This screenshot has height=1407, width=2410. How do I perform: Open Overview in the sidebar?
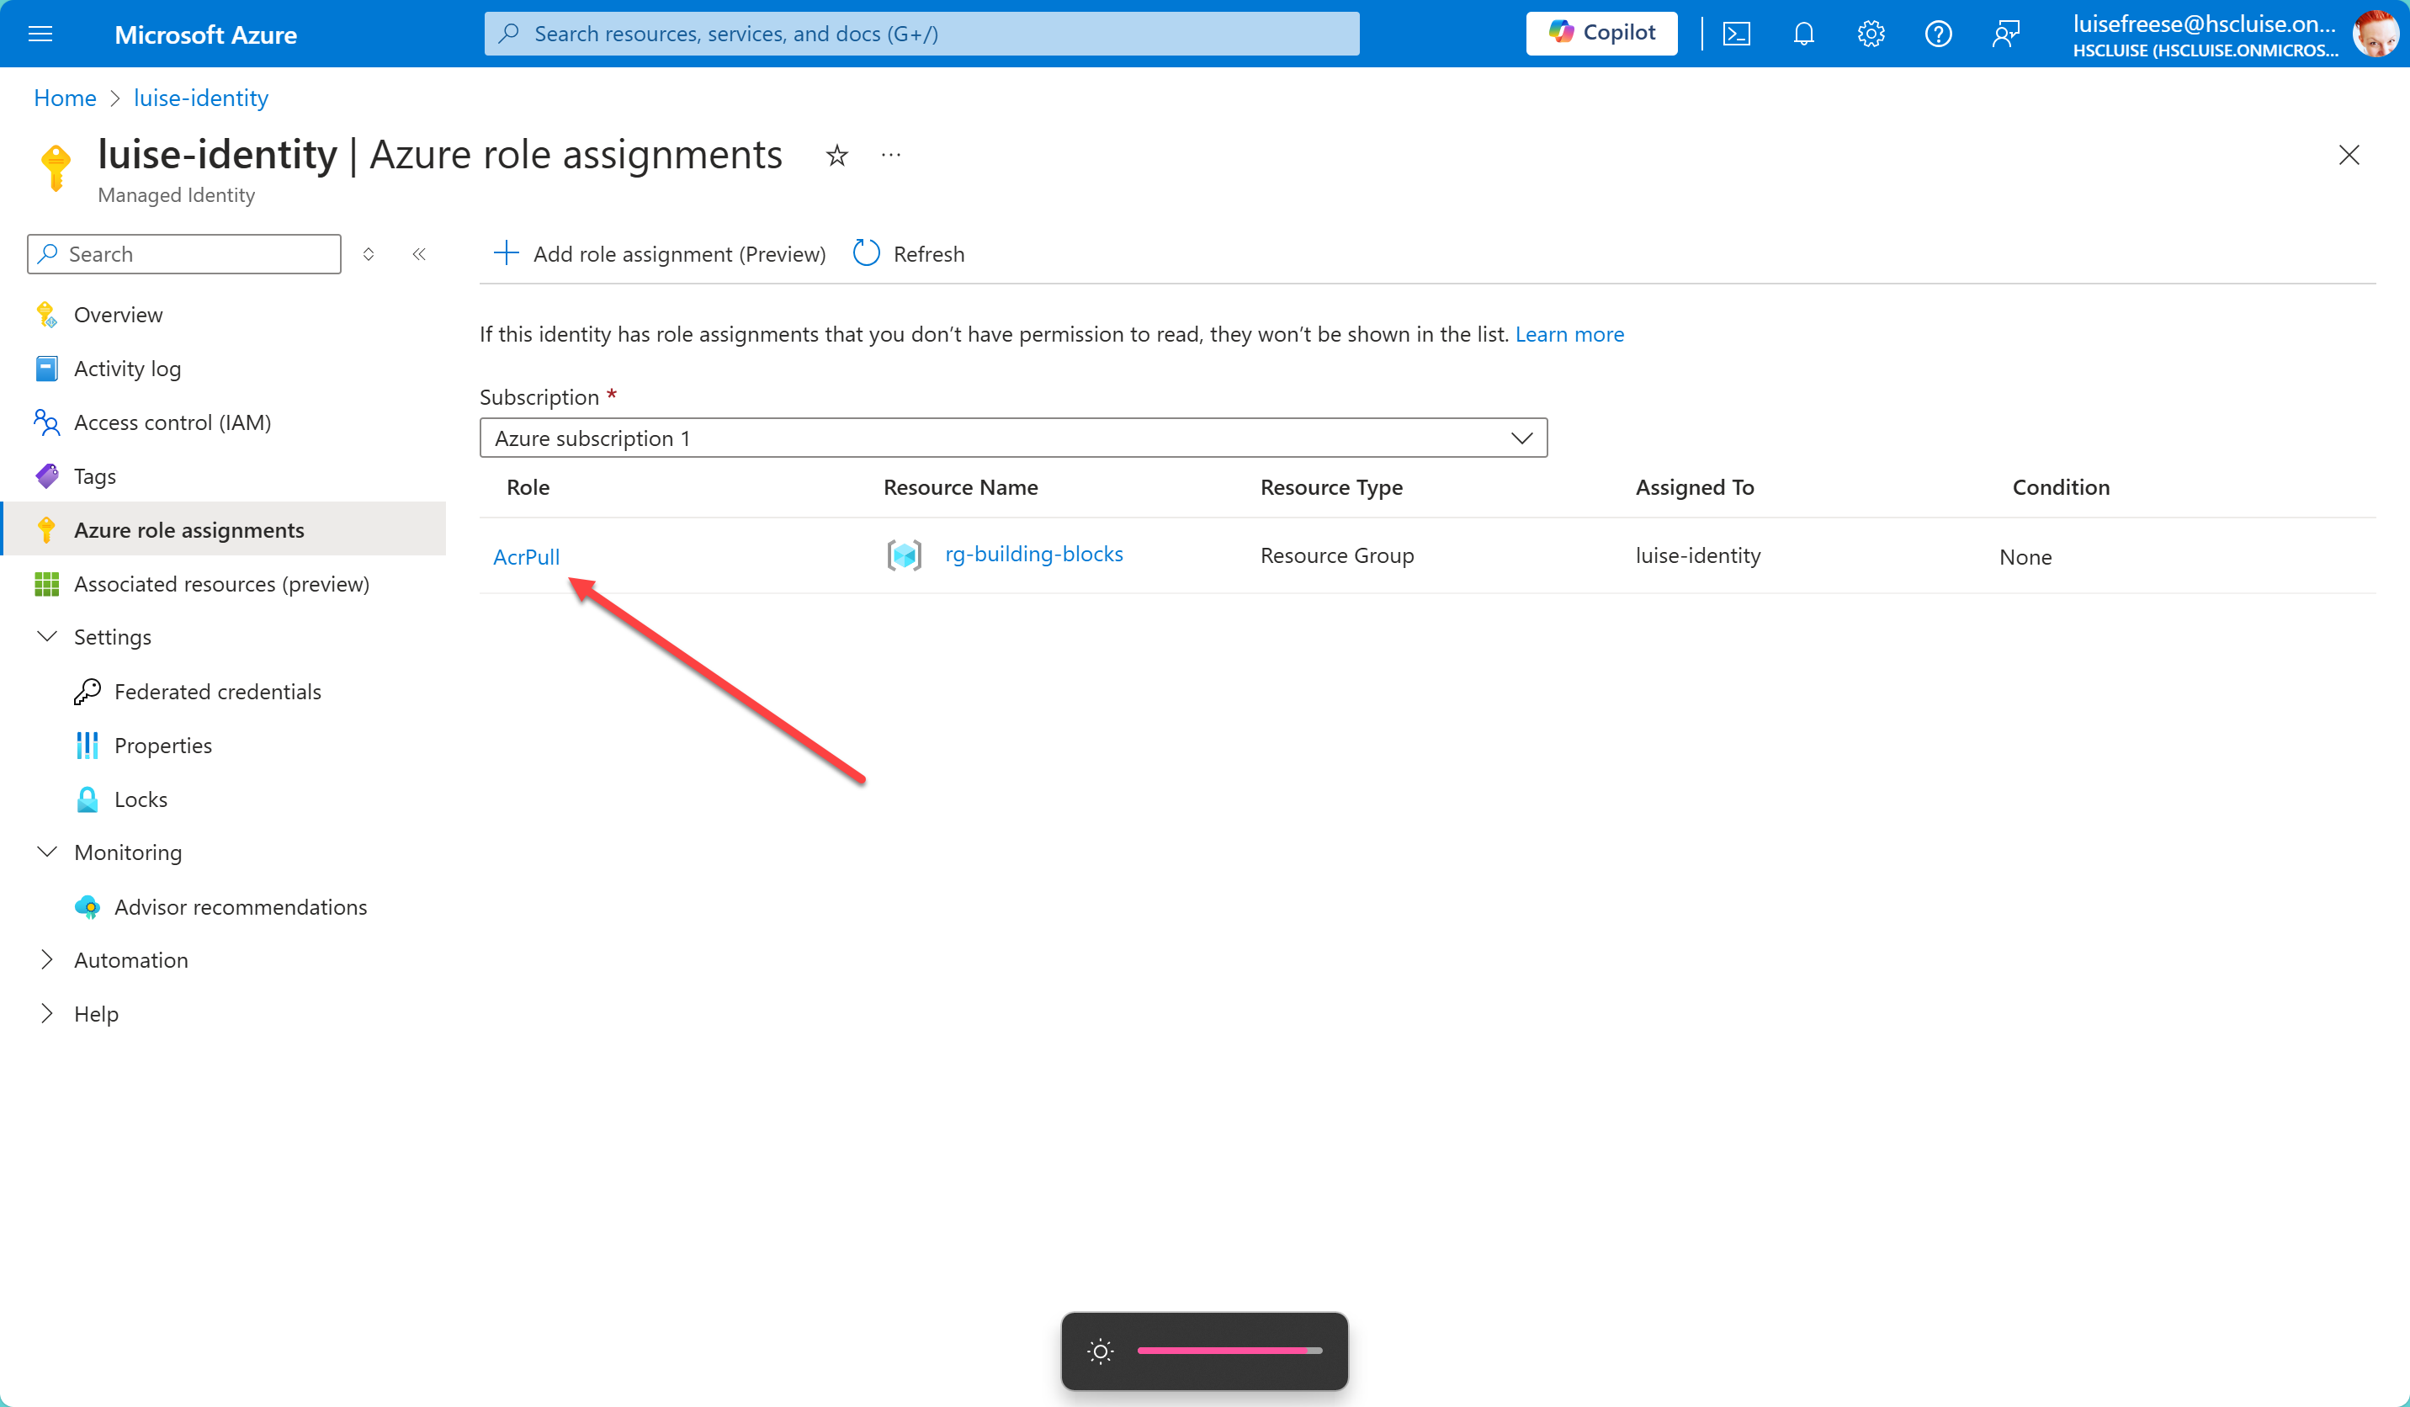118,315
